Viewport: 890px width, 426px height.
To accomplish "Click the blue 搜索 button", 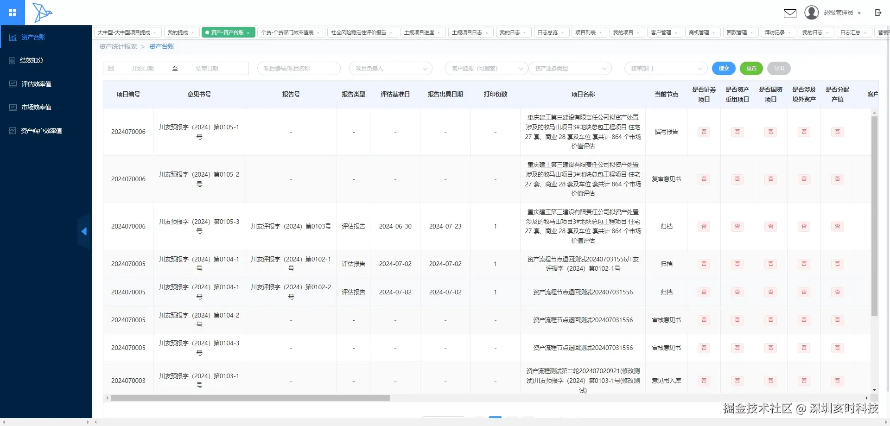I will 724,68.
